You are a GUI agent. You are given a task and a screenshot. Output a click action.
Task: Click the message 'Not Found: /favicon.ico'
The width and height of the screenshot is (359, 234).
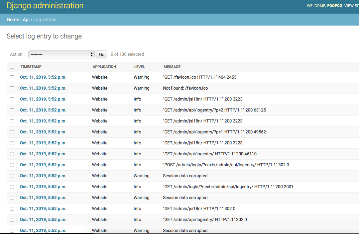coord(185,88)
